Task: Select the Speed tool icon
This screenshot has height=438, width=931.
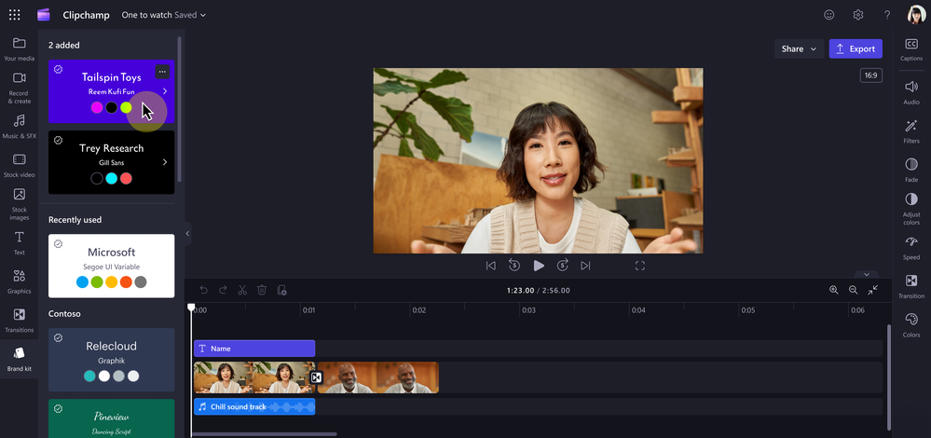Action: point(910,242)
